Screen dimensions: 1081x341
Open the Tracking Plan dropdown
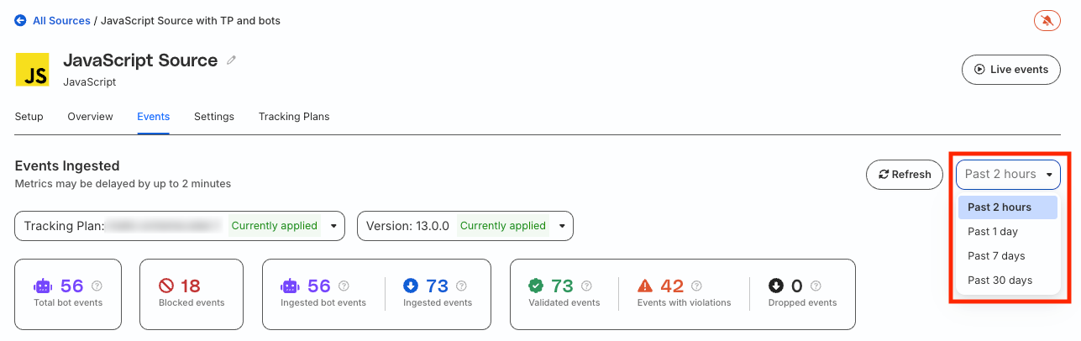click(x=180, y=226)
